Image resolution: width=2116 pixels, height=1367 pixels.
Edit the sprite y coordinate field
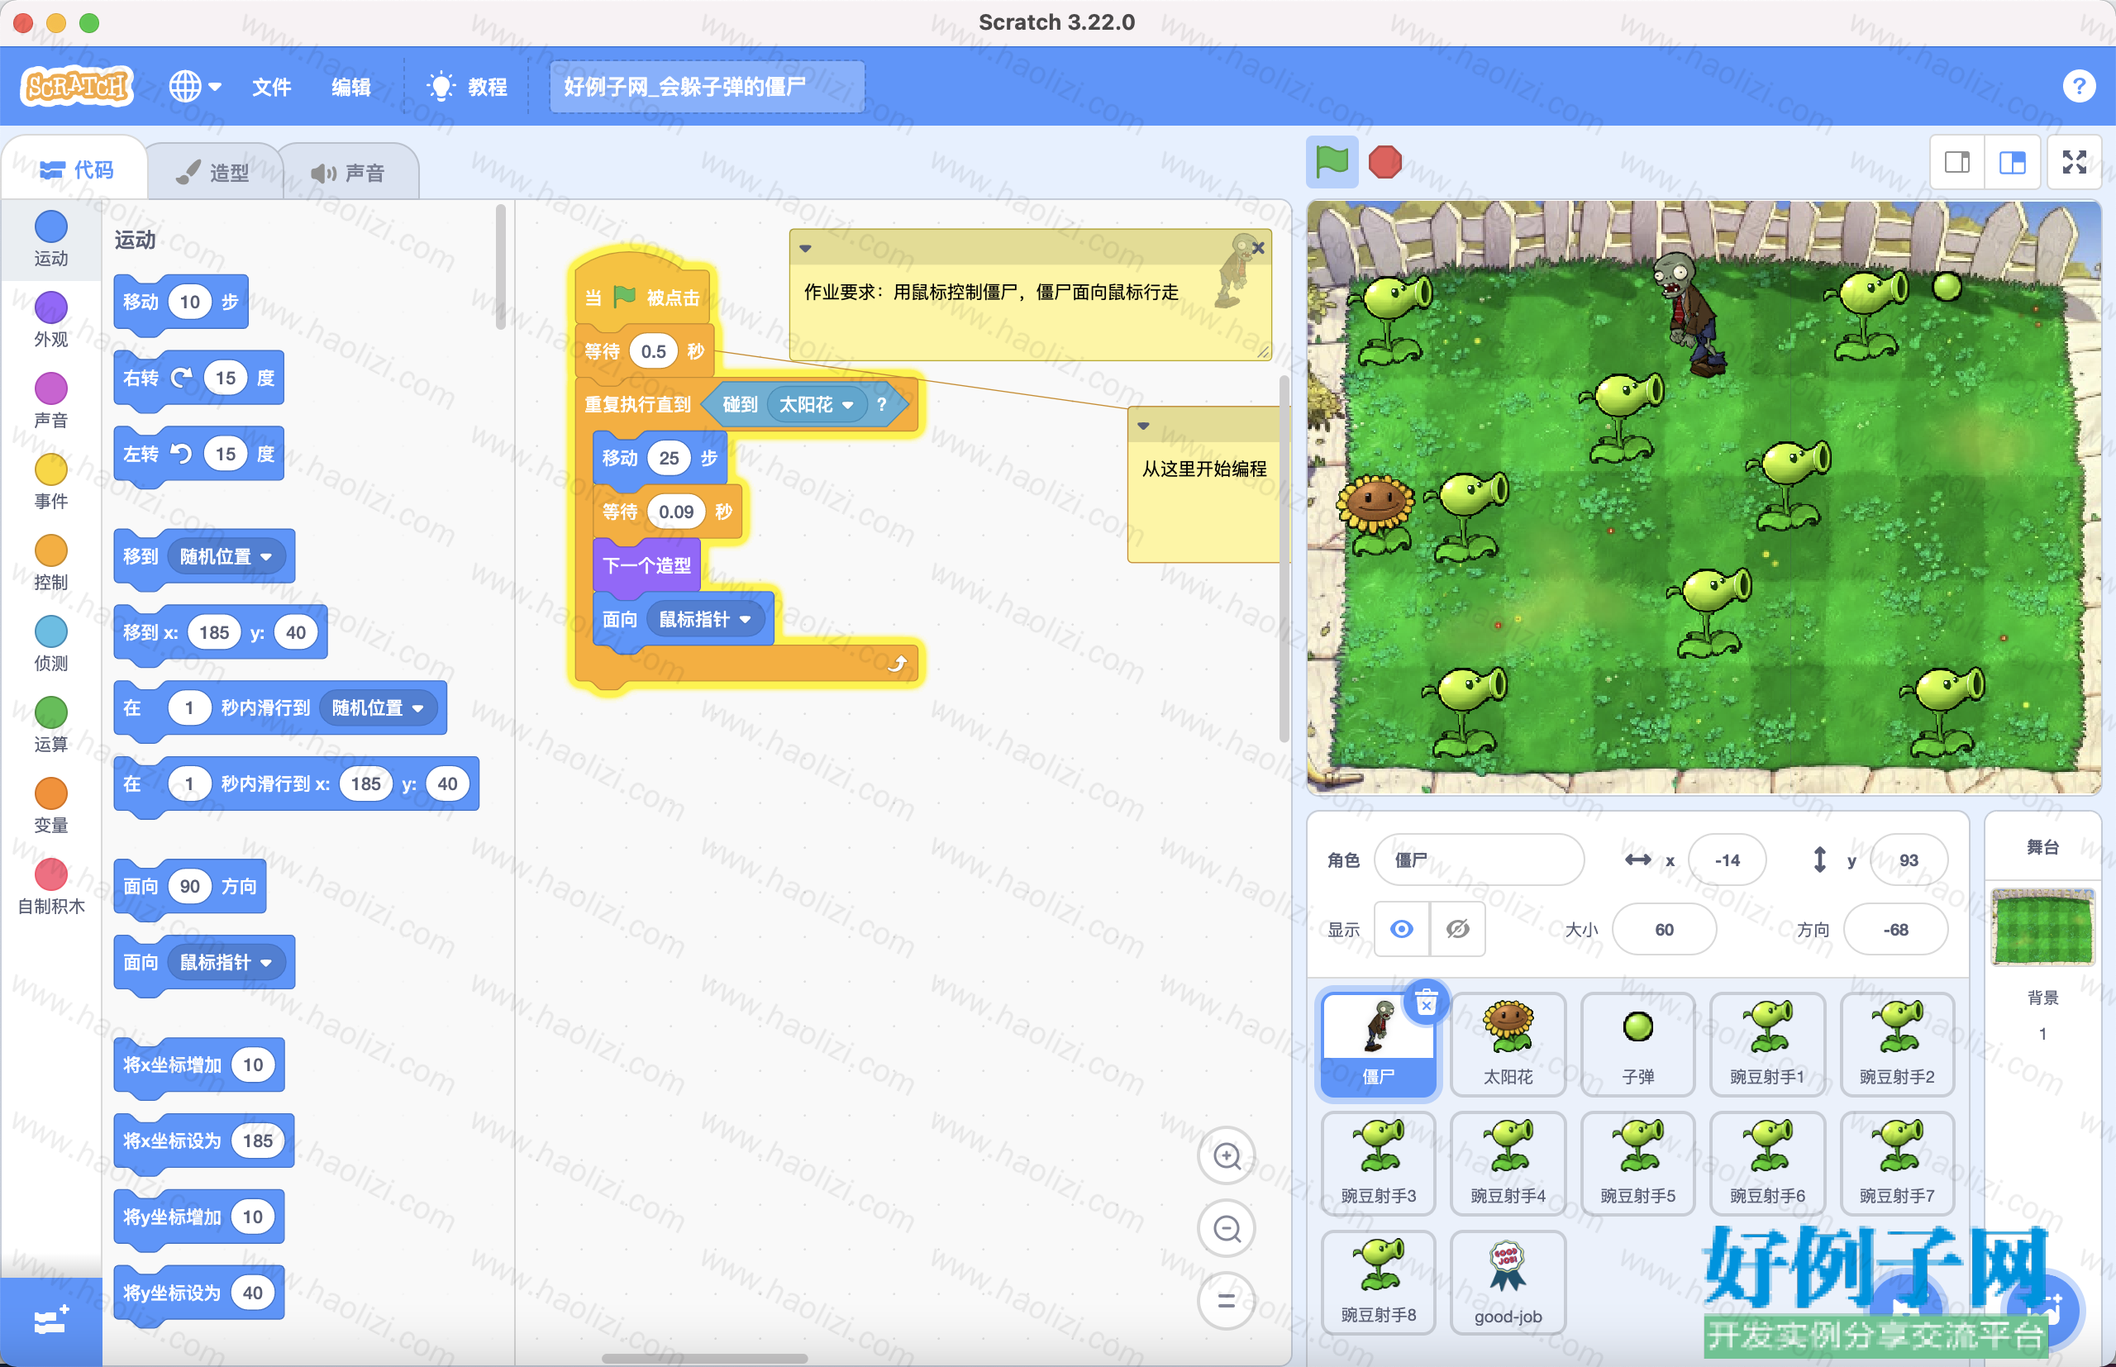(1909, 860)
